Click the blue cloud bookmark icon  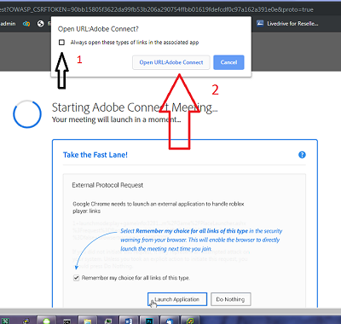pyautogui.click(x=26, y=24)
